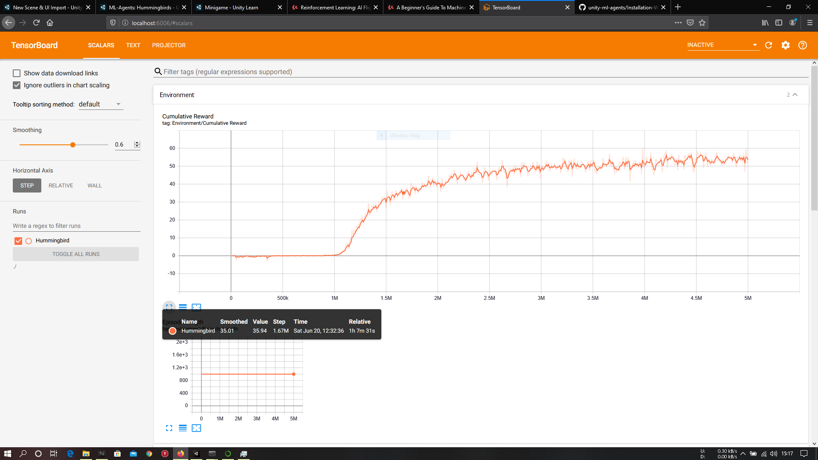Viewport: 818px width, 460px height.
Task: Click the Smoothing slider handle
Action: click(73, 145)
